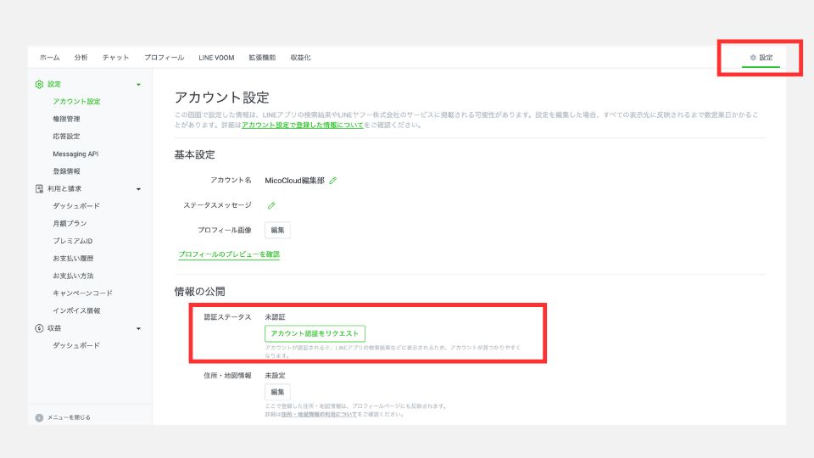
Task: Click the 未認証 status text
Action: click(x=275, y=316)
